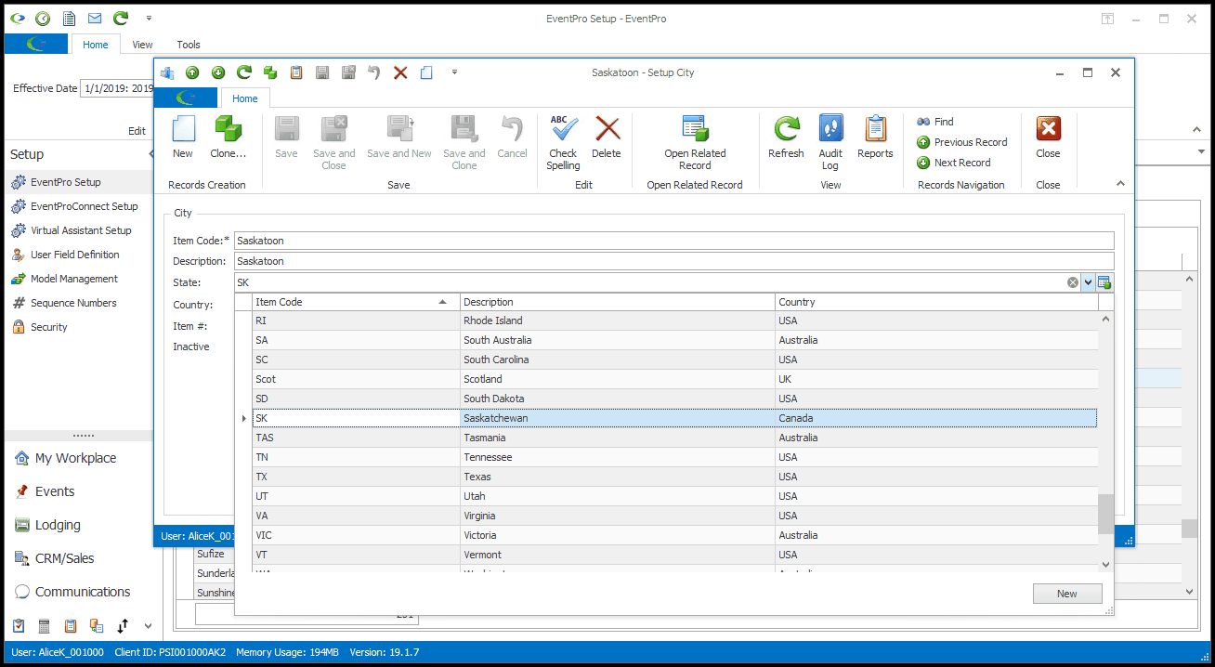This screenshot has width=1215, height=667.
Task: Select EventPro Setup in the sidebar
Action: [x=78, y=182]
